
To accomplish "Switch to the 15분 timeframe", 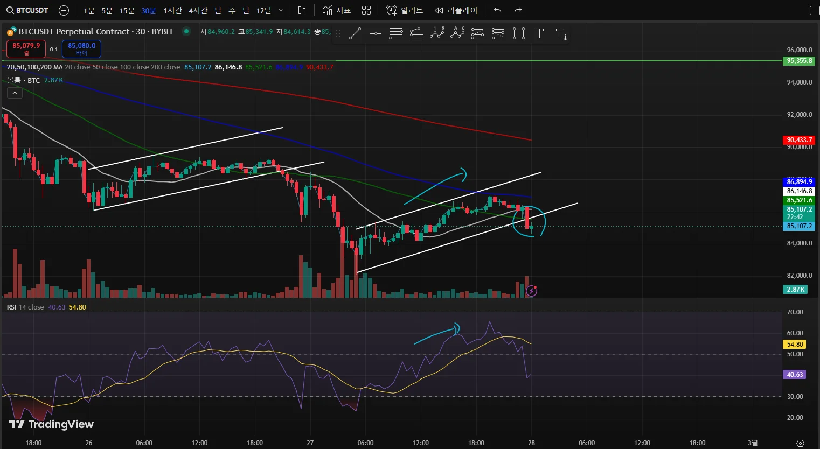I will click(x=127, y=11).
